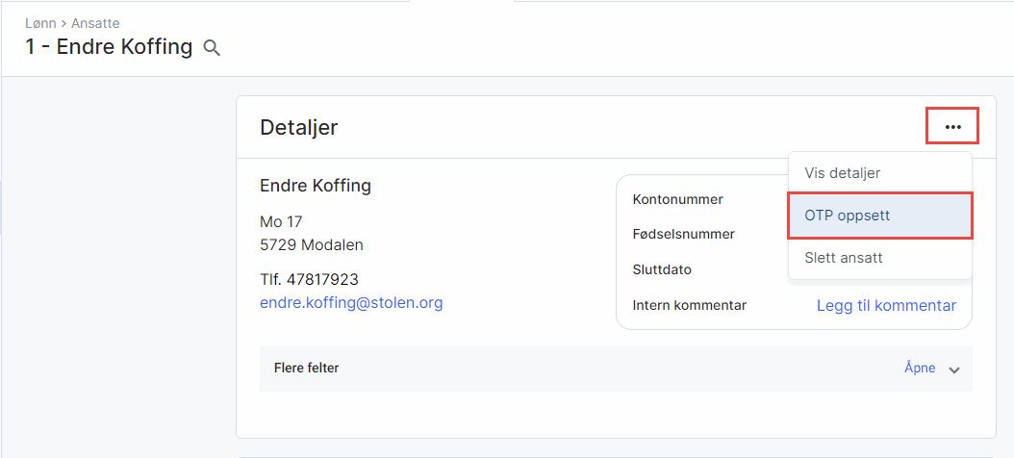1014x458 pixels.
Task: Expand the chevron arrow next to Åpne
Action: pos(954,369)
